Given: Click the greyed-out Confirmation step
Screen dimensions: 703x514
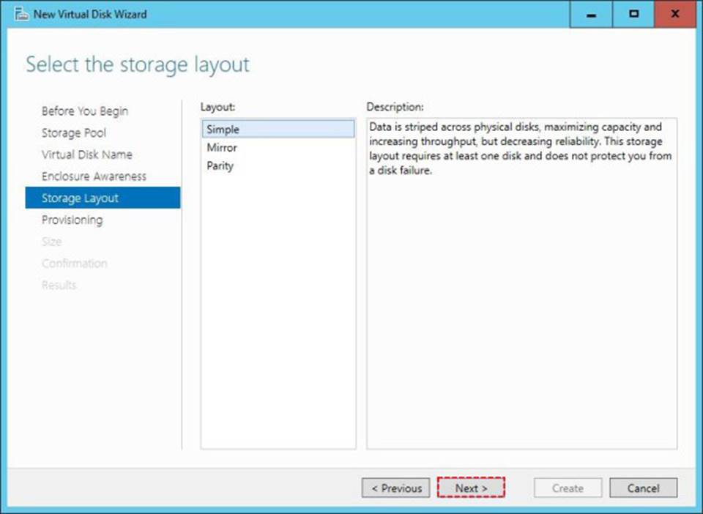Looking at the screenshot, I should (x=74, y=264).
